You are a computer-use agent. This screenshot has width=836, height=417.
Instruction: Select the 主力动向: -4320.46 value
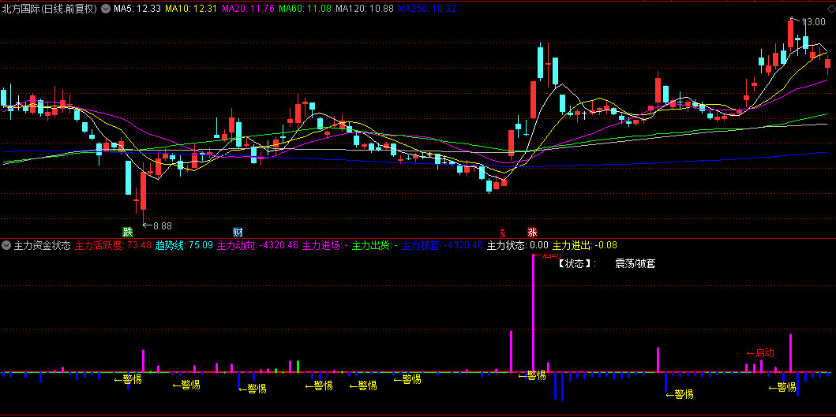click(x=258, y=245)
